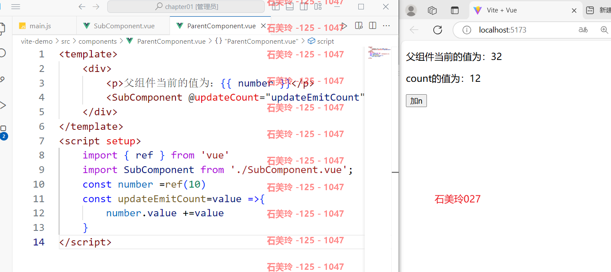Screen dimensions: 611x272
Task: Click text count的值为：12
Action: pos(443,78)
